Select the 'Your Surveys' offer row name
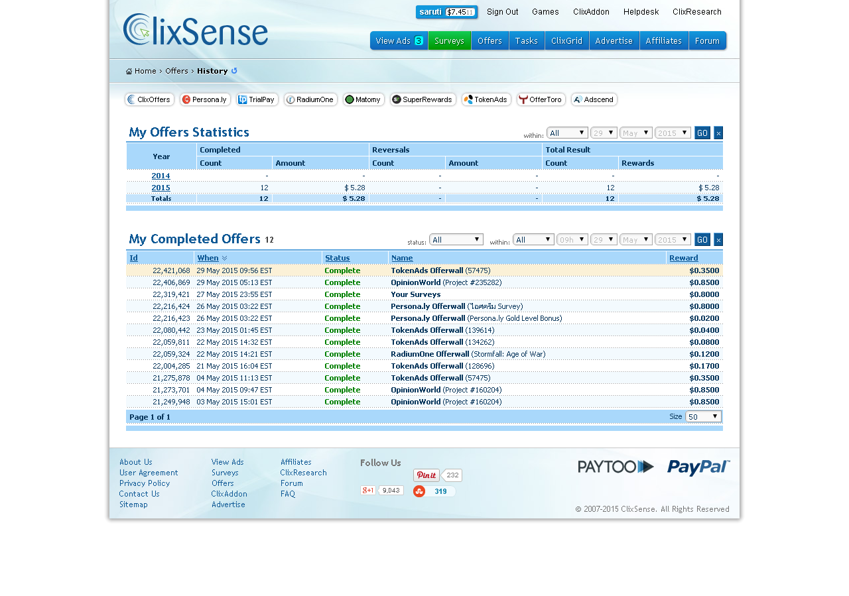849x596 pixels. pyautogui.click(x=416, y=294)
